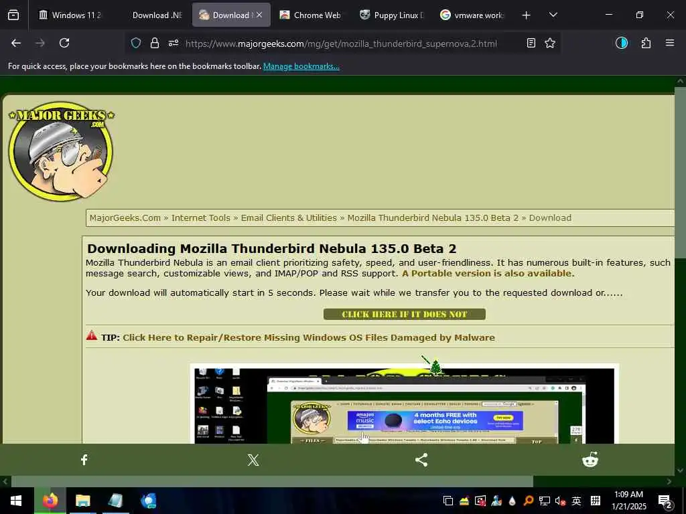
Task: Reload the current page
Action: coord(64,43)
